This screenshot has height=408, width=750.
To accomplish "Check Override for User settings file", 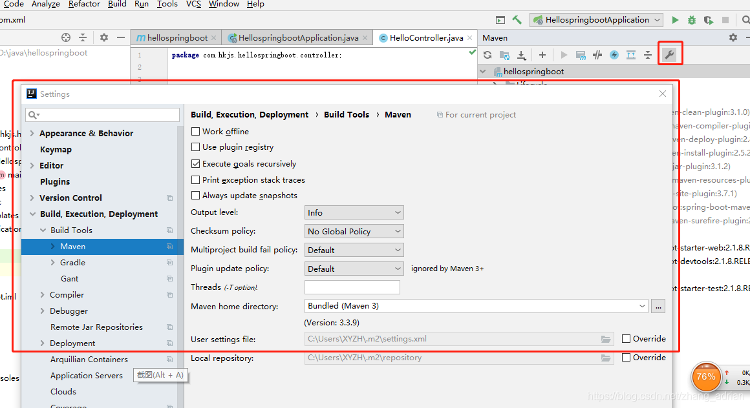I will pyautogui.click(x=626, y=339).
